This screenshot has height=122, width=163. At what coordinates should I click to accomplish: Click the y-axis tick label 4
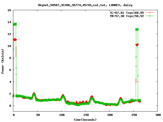[10, 82]
